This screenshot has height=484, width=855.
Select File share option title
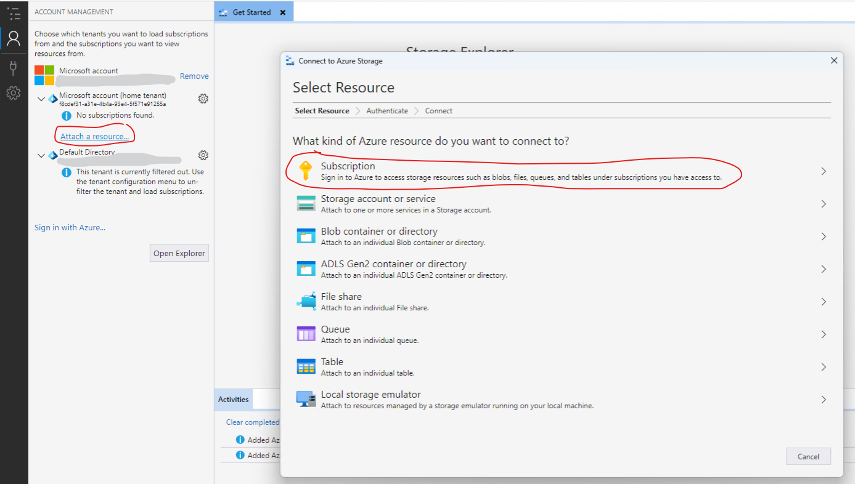pos(341,297)
